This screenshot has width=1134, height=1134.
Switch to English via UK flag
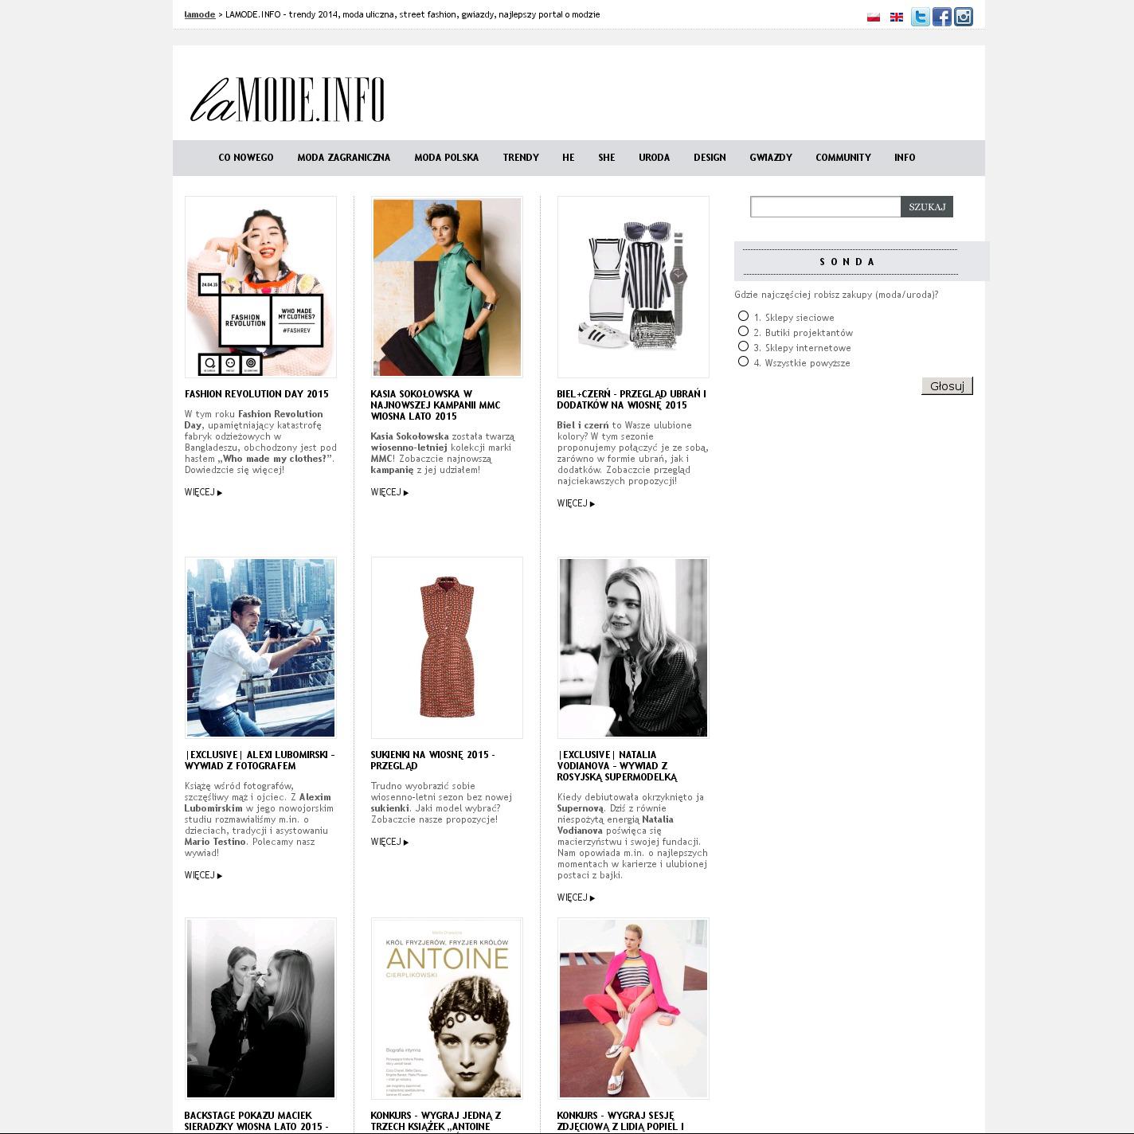pyautogui.click(x=897, y=17)
